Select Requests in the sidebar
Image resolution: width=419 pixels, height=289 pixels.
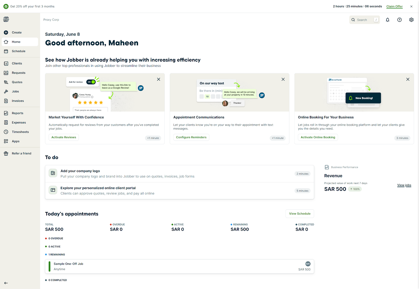click(x=18, y=73)
